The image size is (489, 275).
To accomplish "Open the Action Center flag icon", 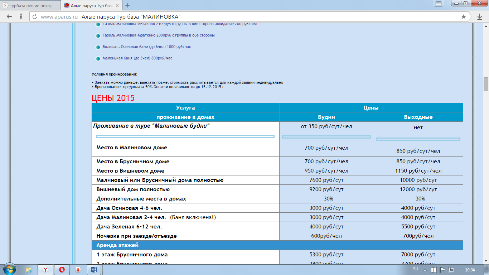I will 442,270.
